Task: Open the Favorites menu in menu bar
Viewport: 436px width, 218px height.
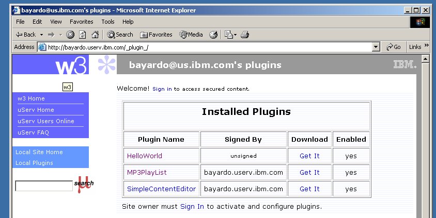Action: pyautogui.click(x=82, y=22)
